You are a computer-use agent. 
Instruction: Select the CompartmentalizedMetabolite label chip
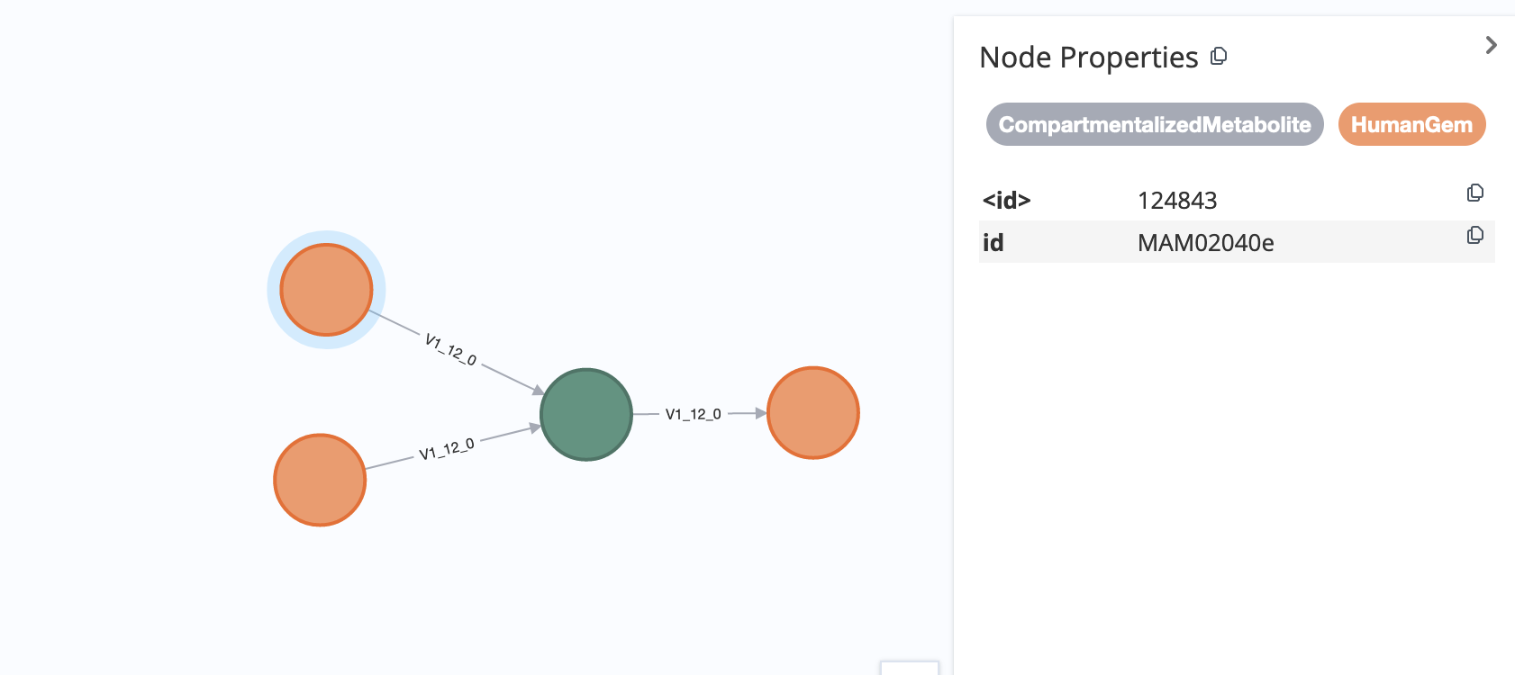point(1155,124)
